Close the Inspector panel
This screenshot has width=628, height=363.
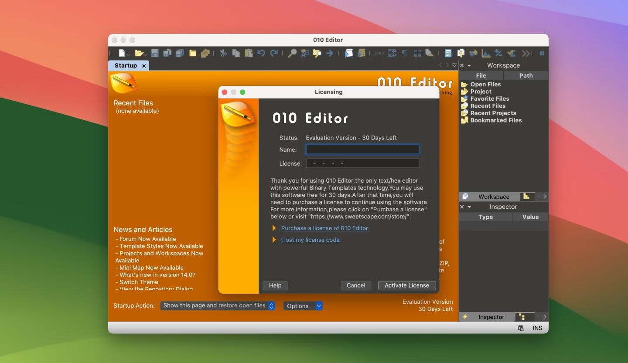point(462,207)
